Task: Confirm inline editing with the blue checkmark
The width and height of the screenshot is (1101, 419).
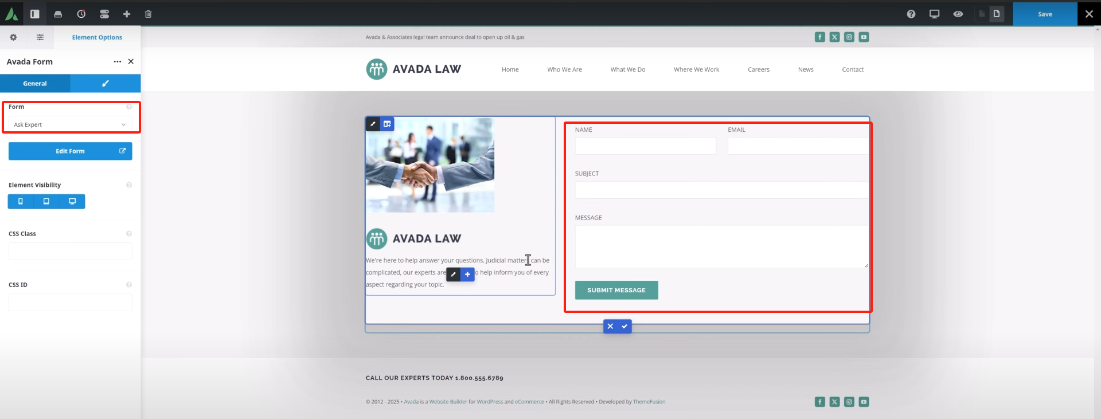Action: click(x=624, y=326)
